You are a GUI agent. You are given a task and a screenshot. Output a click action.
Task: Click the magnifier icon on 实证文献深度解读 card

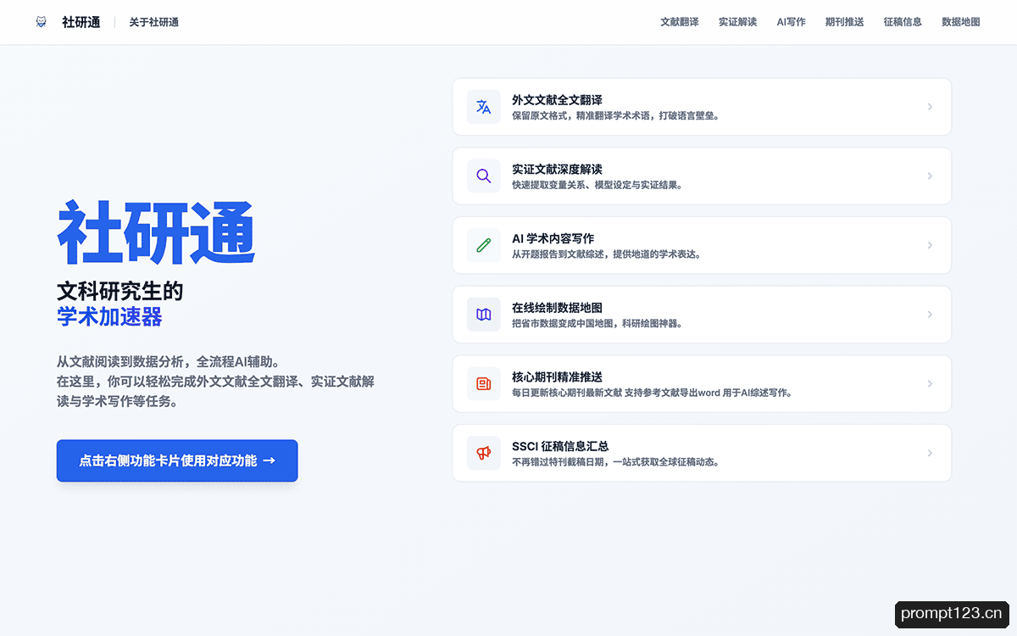[484, 176]
